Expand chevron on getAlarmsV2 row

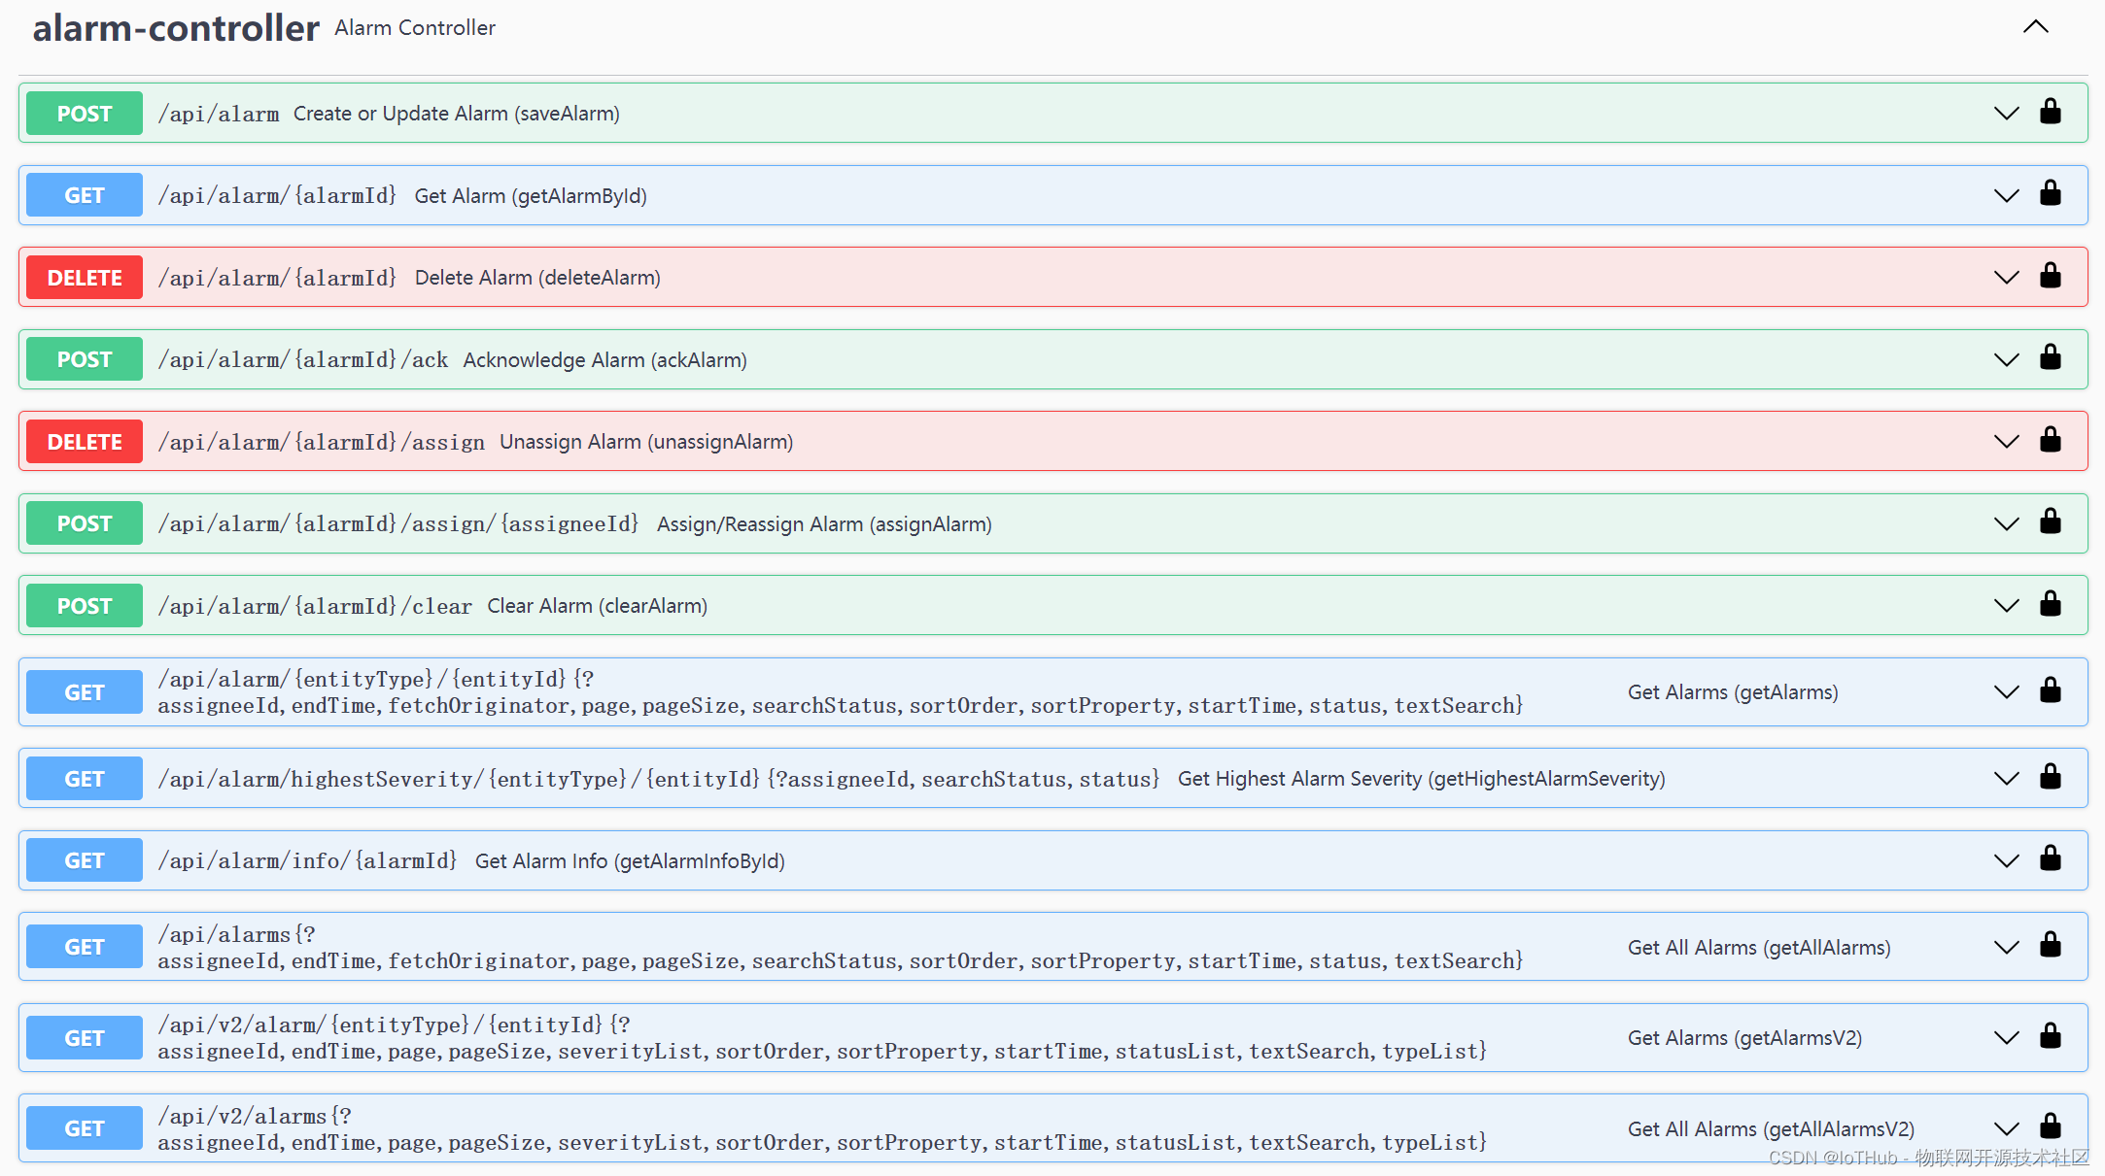click(2006, 1038)
